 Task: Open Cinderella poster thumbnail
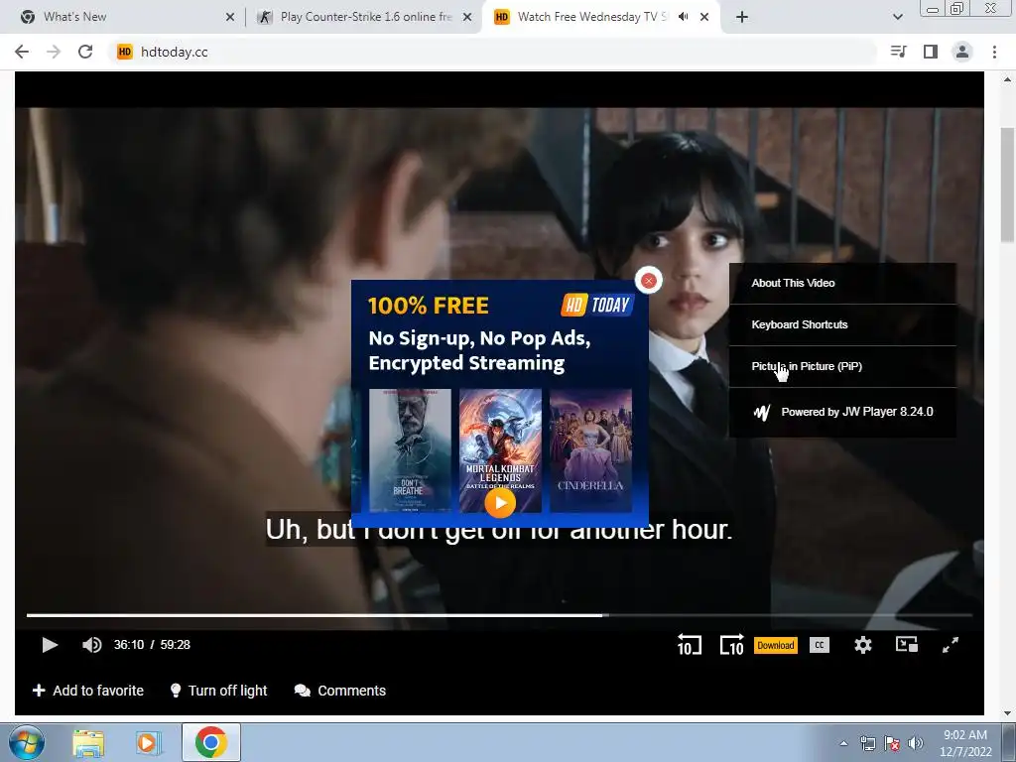[x=590, y=450]
